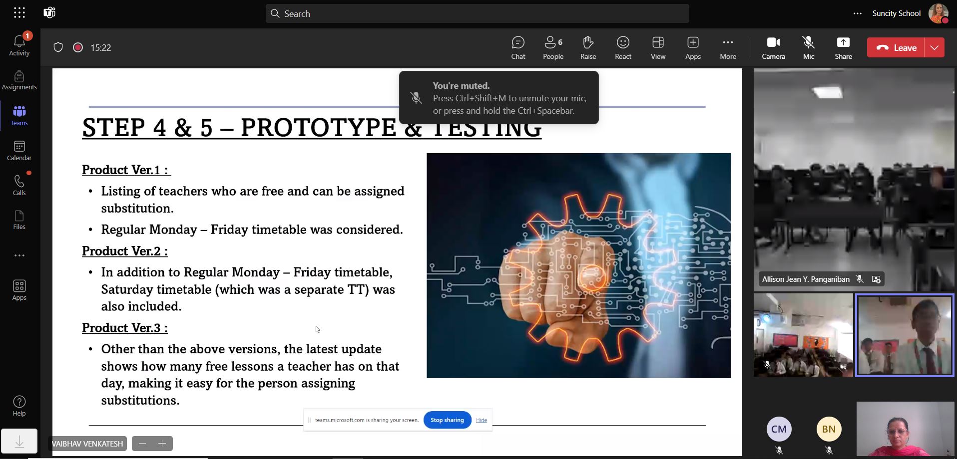The height and width of the screenshot is (459, 957).
Task: Open the Activity feed in sidebar
Action: (19, 45)
